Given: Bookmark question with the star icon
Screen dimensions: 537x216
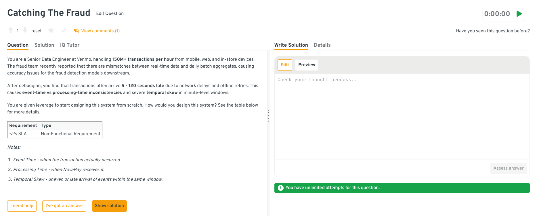Looking at the screenshot, I should click(x=51, y=30).
